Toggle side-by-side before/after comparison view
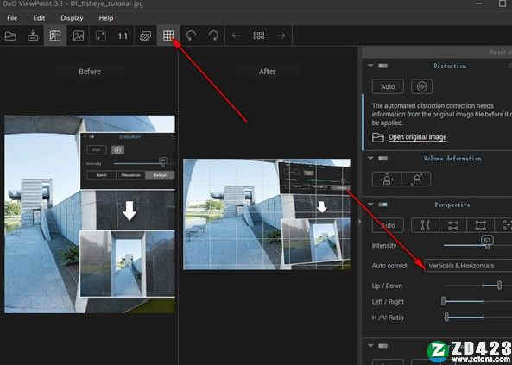512x365 pixels. 55,35
